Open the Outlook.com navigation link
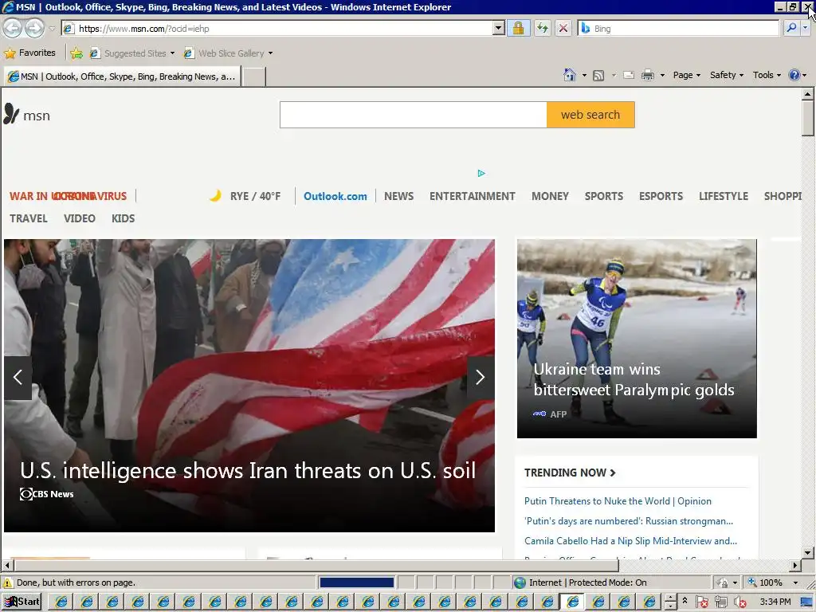 (335, 196)
